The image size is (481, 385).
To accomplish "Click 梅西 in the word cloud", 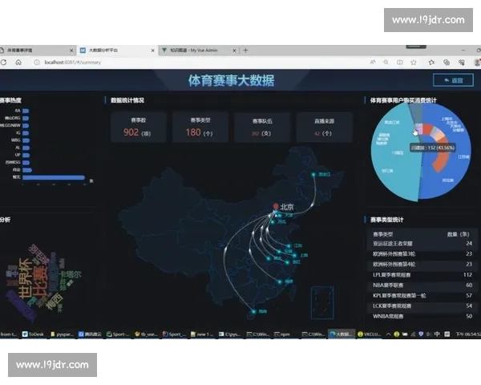I will (x=55, y=301).
